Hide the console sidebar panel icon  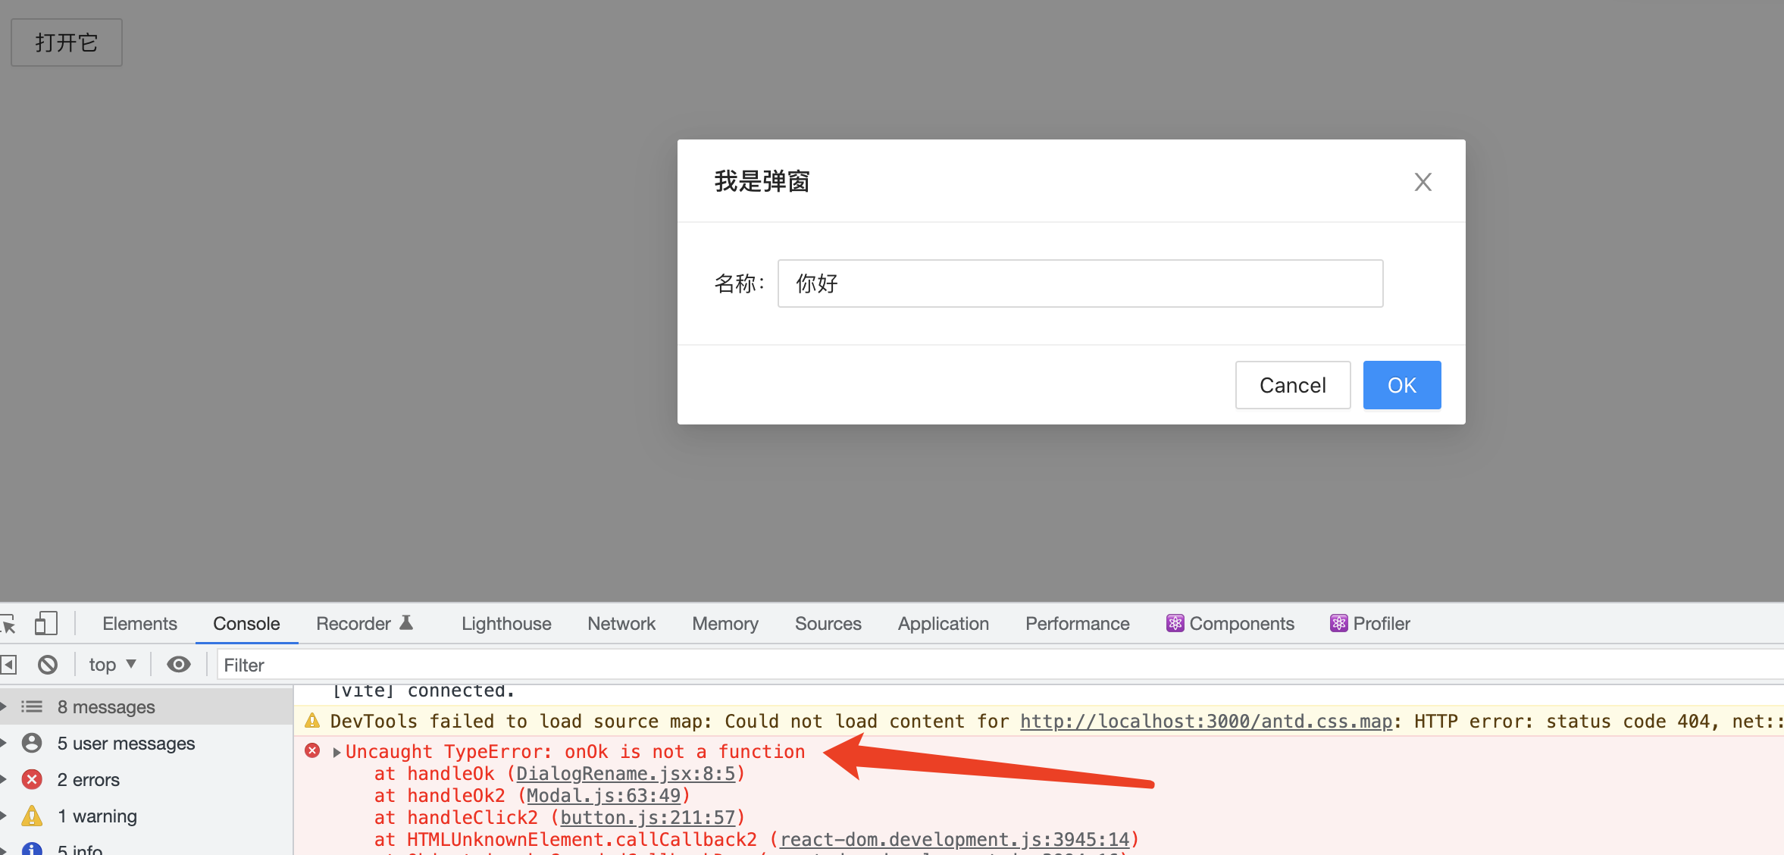[9, 665]
